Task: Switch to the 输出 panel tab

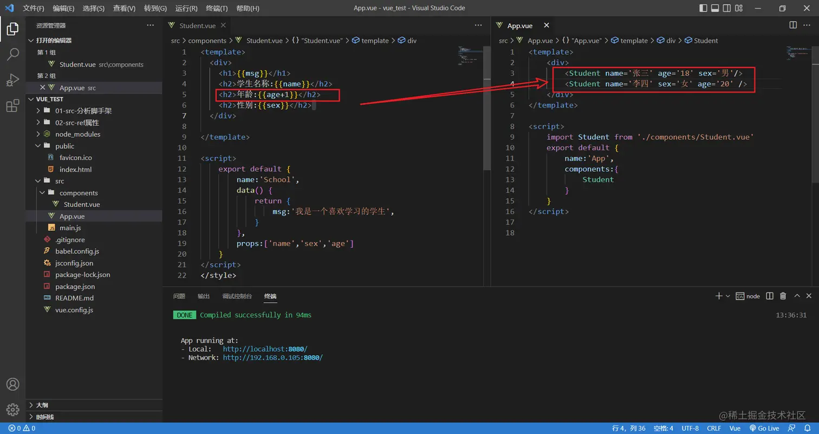Action: pos(204,296)
